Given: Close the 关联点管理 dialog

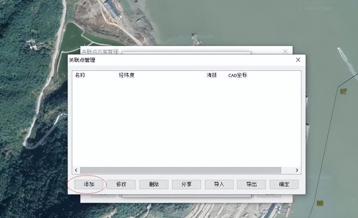Looking at the screenshot, I should (x=298, y=60).
